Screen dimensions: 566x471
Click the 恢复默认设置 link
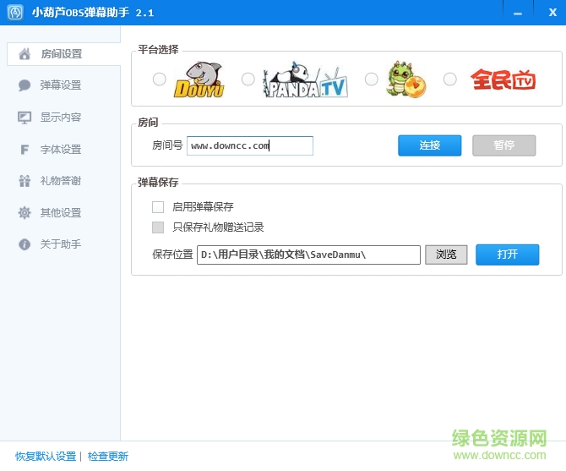point(46,457)
